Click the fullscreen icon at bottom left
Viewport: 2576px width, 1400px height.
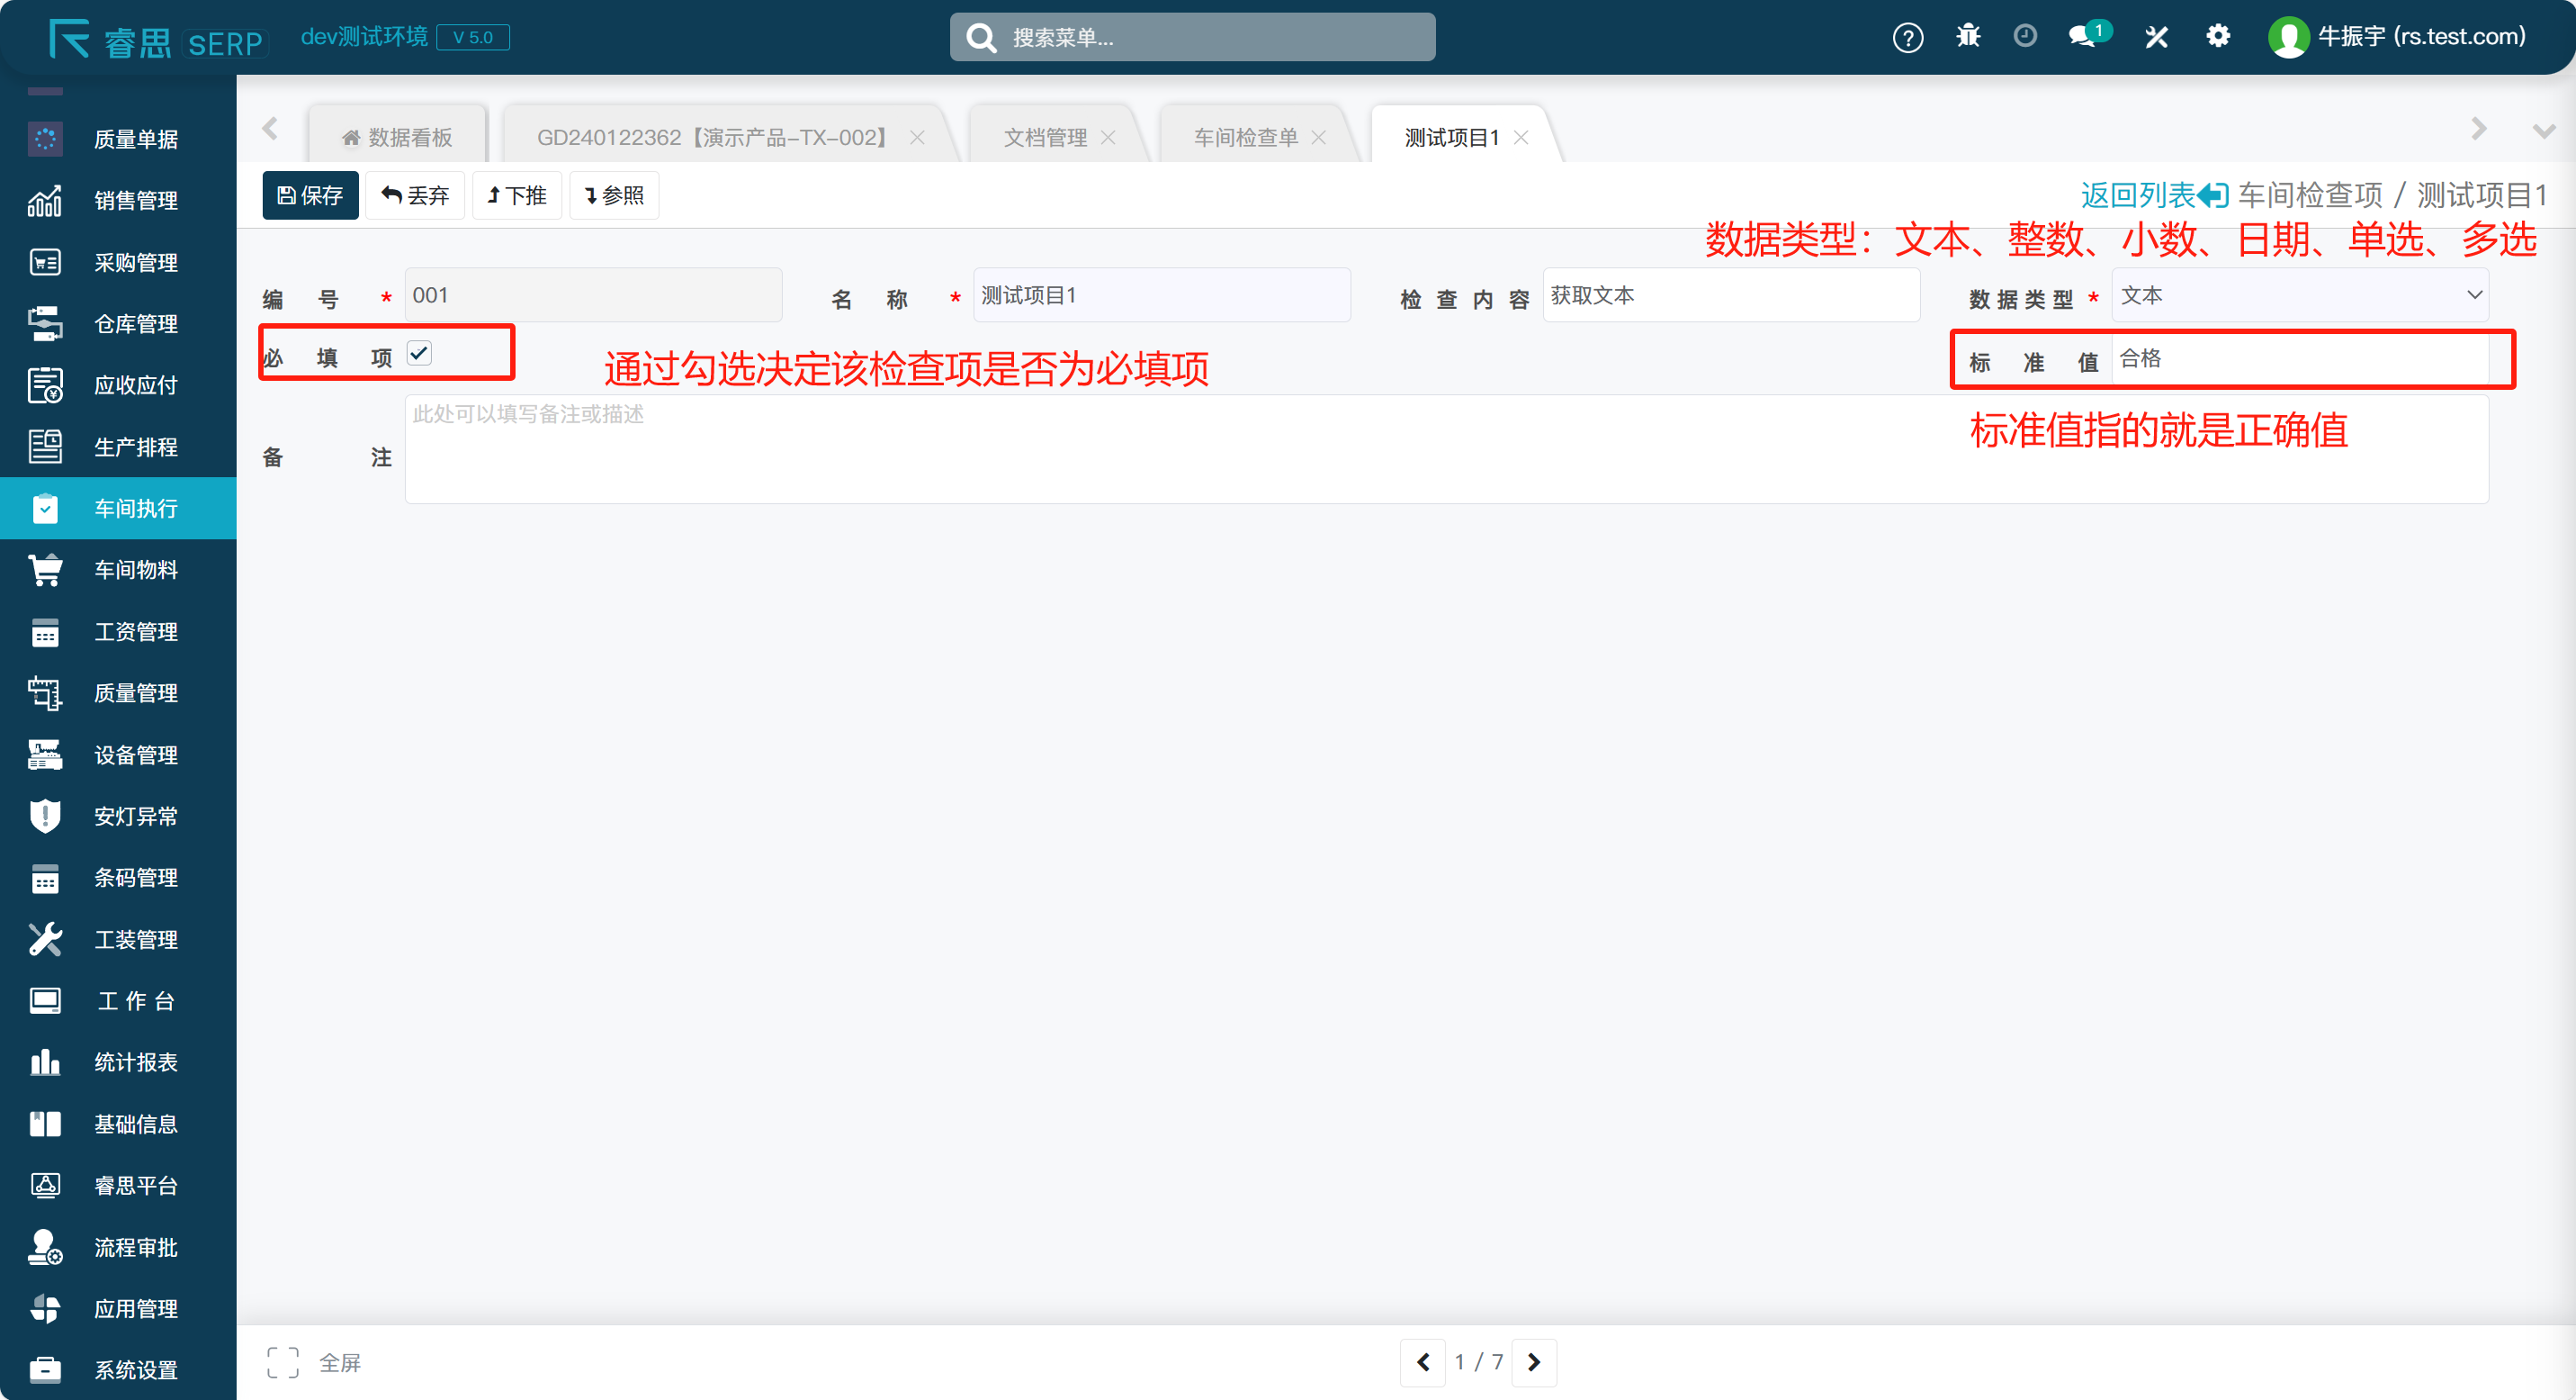283,1362
